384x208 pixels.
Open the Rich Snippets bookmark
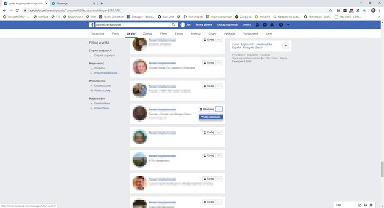click(193, 17)
